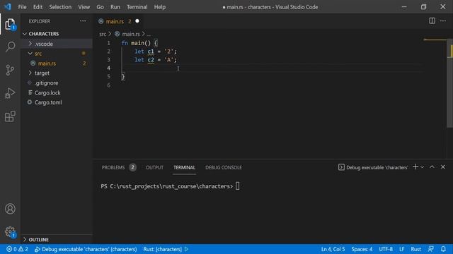Viewport: 453px width, 254px height.
Task: Place cursor on line 3 c2 variable
Action: coord(151,59)
